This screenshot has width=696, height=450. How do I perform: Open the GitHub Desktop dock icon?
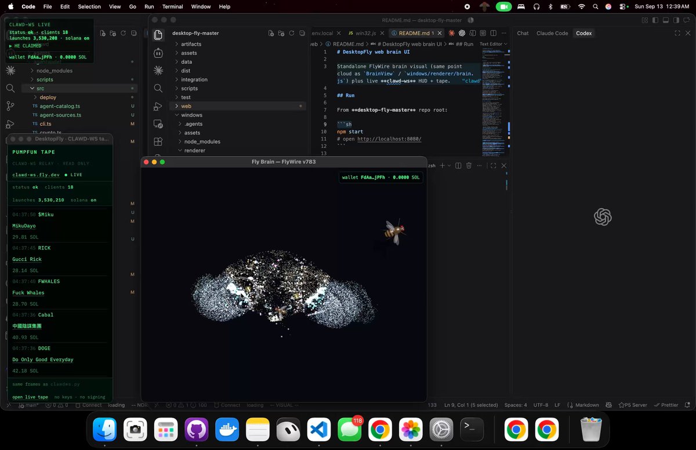[x=196, y=430]
